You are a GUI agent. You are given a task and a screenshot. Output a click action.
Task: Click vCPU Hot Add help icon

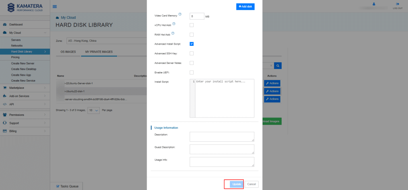point(174,24)
